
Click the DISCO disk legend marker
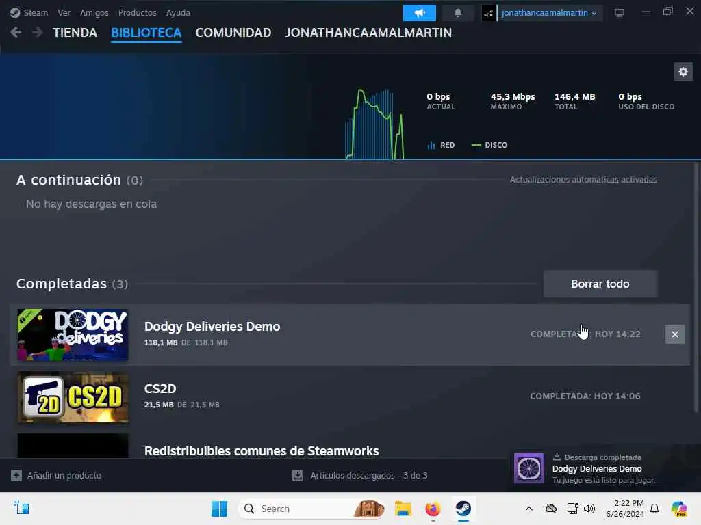(476, 145)
